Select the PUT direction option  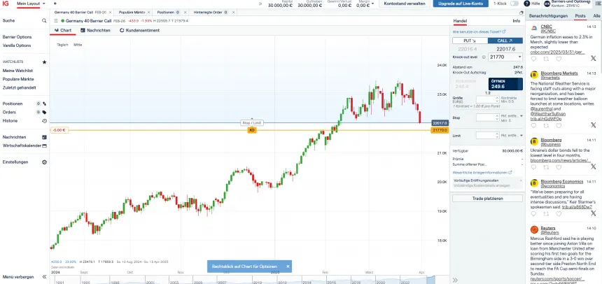(x=470, y=41)
